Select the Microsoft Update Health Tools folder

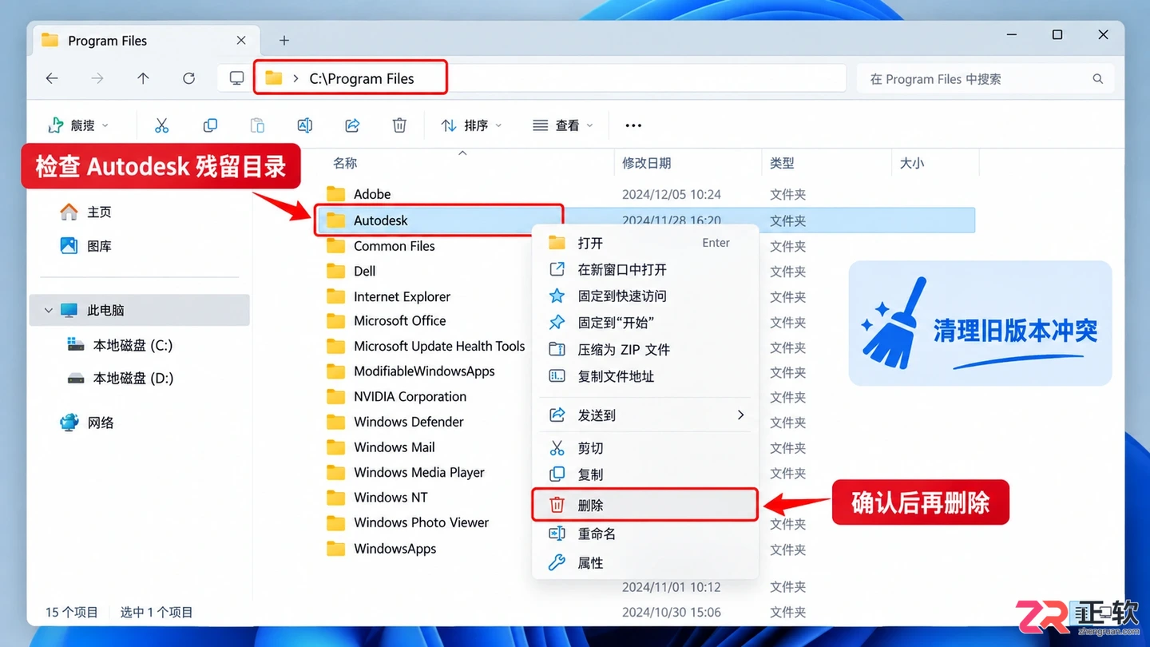(x=426, y=347)
